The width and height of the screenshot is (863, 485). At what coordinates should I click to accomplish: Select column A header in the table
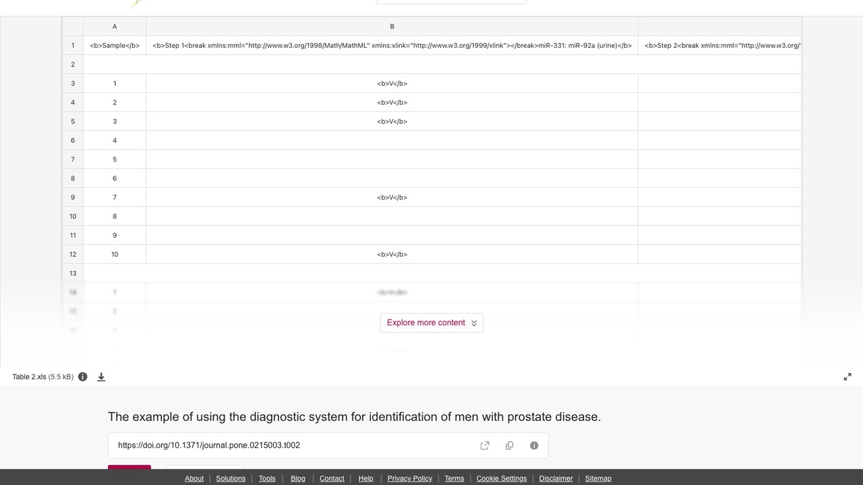[115, 26]
